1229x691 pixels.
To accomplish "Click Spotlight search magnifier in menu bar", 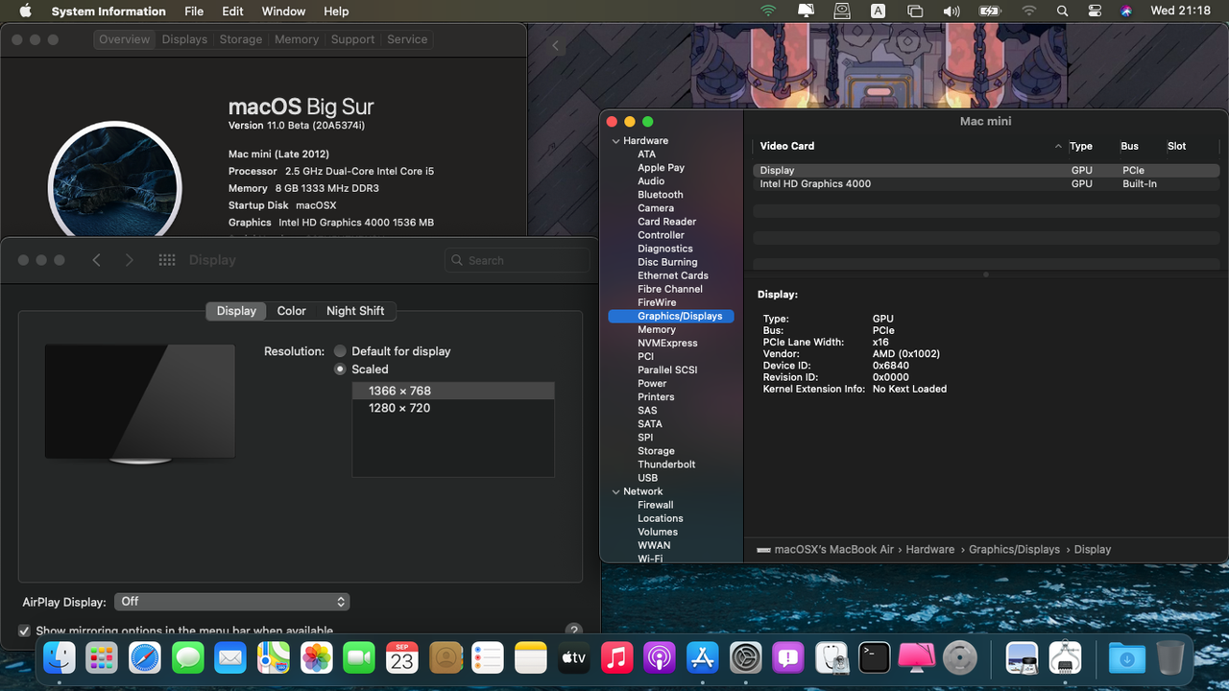I will pos(1062,12).
